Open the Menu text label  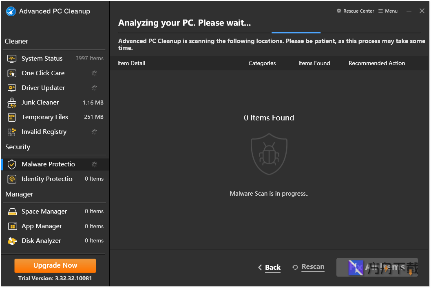pyautogui.click(x=391, y=11)
